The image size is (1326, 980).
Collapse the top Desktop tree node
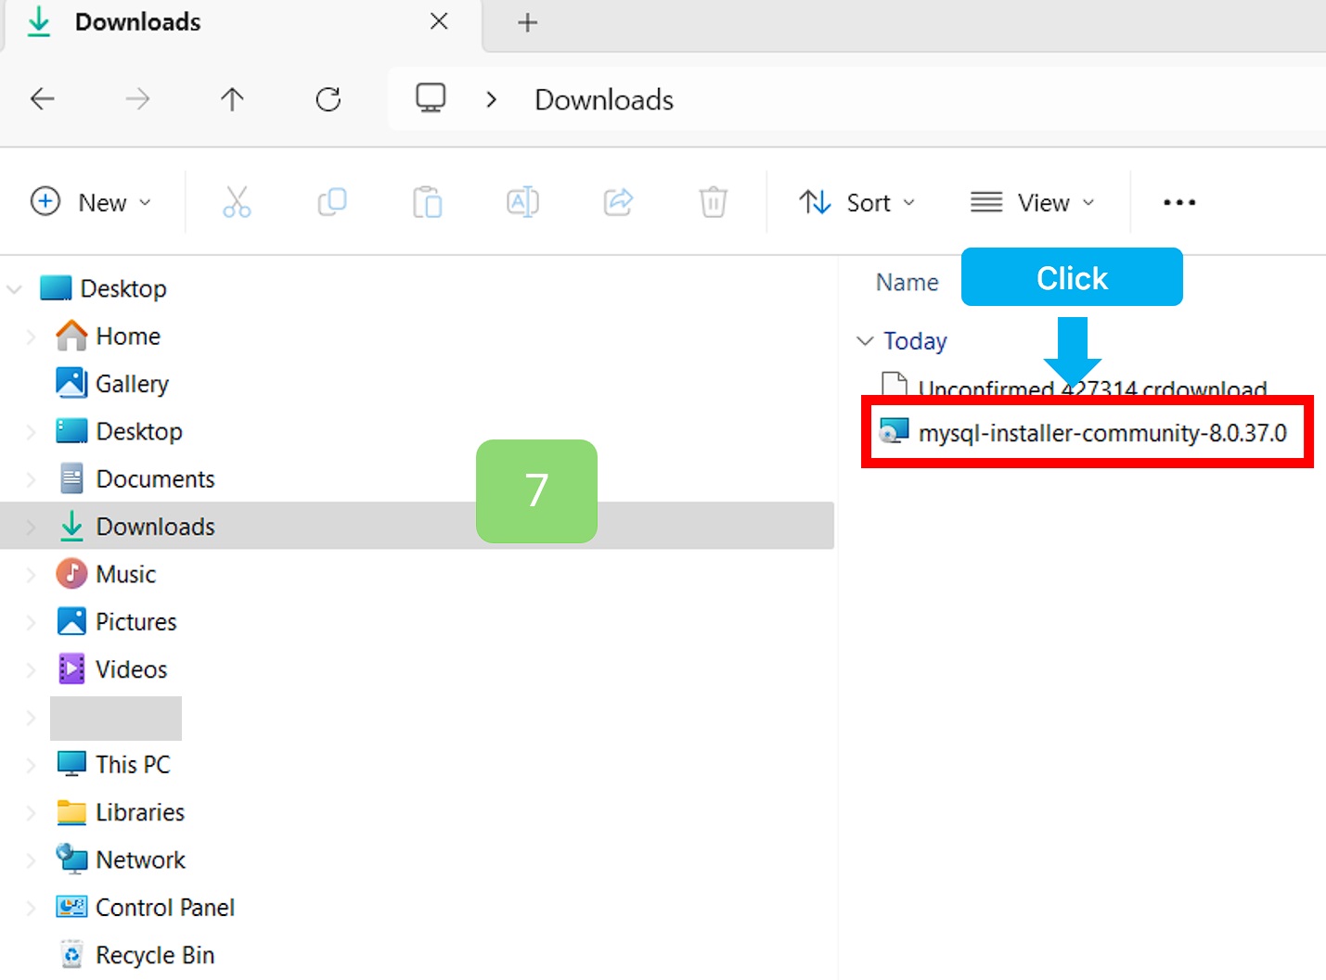(14, 289)
